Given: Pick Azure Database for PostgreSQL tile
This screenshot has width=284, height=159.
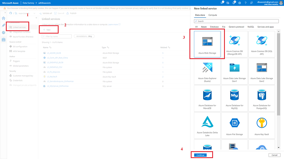Looking at the screenshot, I should (x=261, y=98).
